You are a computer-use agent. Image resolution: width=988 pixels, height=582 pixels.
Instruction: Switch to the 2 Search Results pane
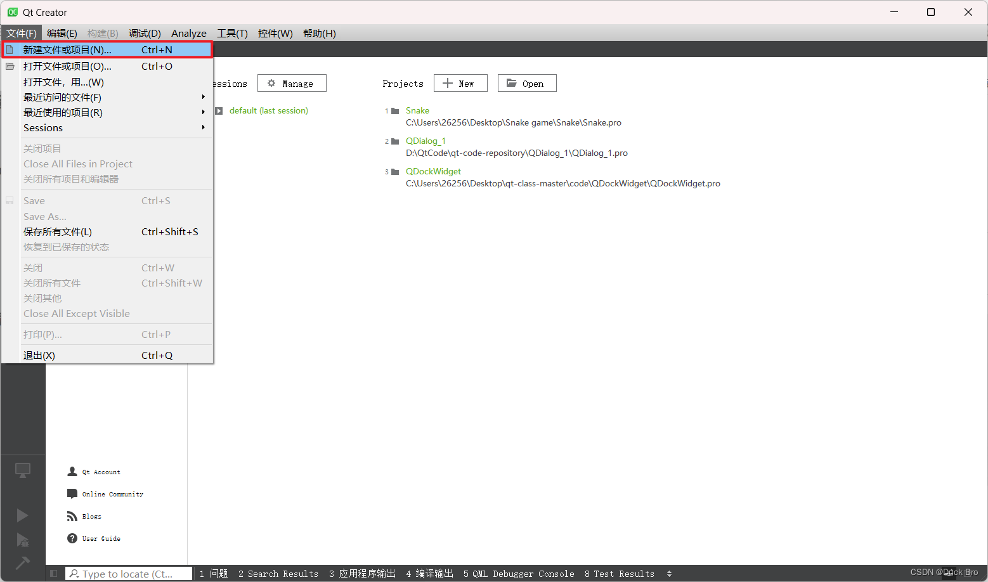[278, 574]
